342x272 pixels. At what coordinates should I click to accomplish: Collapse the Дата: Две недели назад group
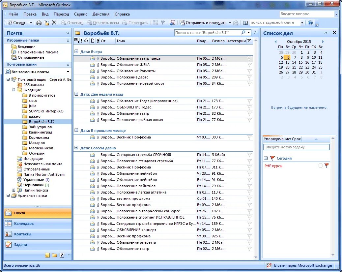(x=76, y=94)
